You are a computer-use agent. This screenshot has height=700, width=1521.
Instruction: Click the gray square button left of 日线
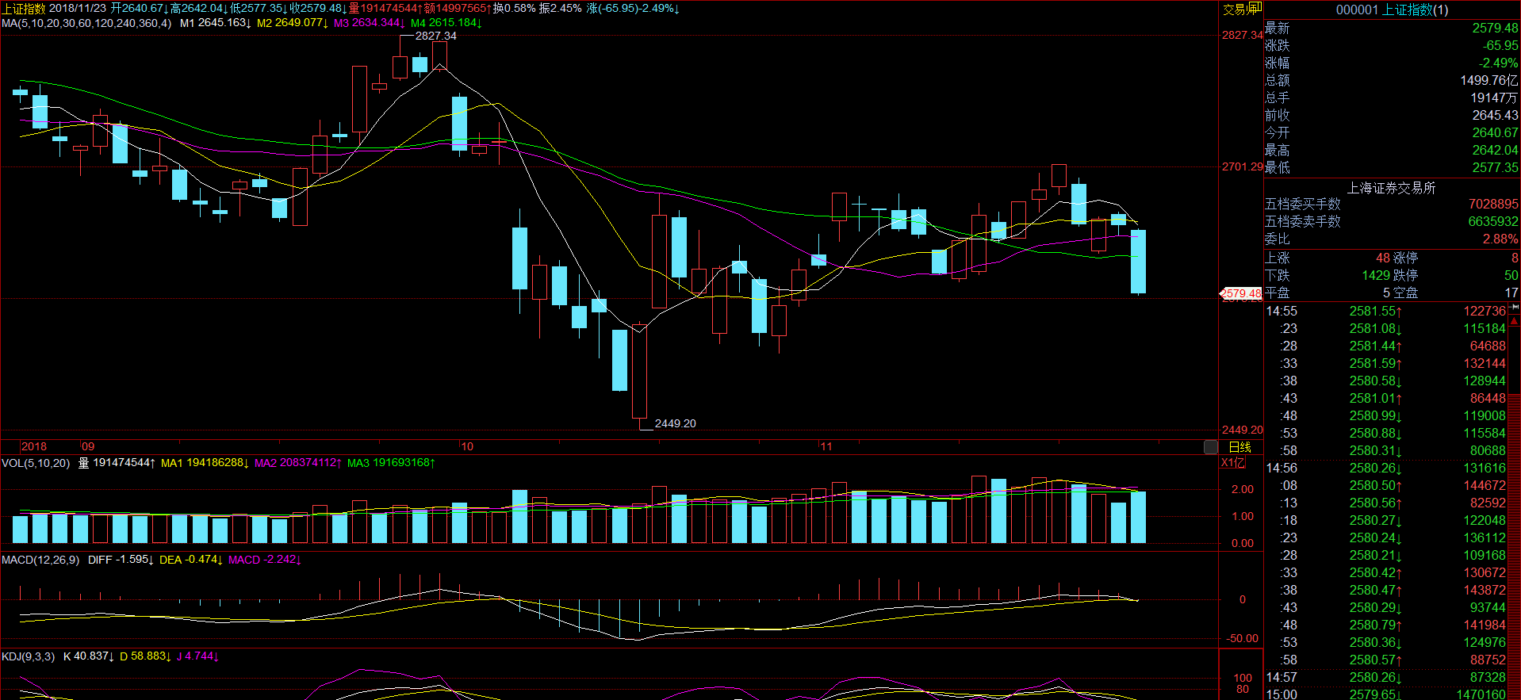[1211, 447]
